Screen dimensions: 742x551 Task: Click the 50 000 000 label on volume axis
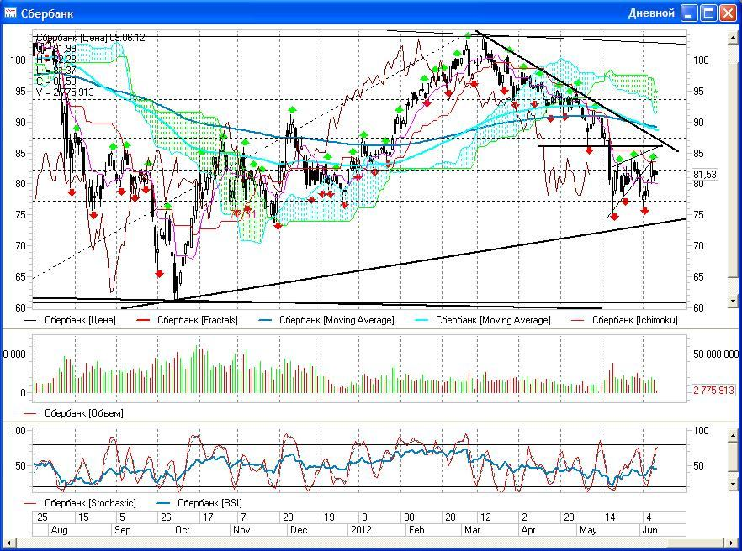[x=715, y=354]
